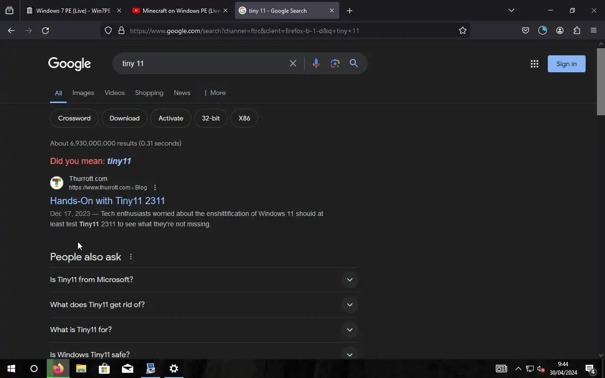Viewport: 605px width, 378px height.
Task: Show hidden system tray icons
Action: pos(518,369)
